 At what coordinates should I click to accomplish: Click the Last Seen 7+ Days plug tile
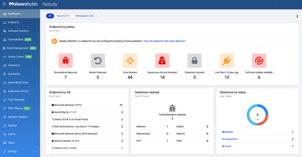[227, 61]
